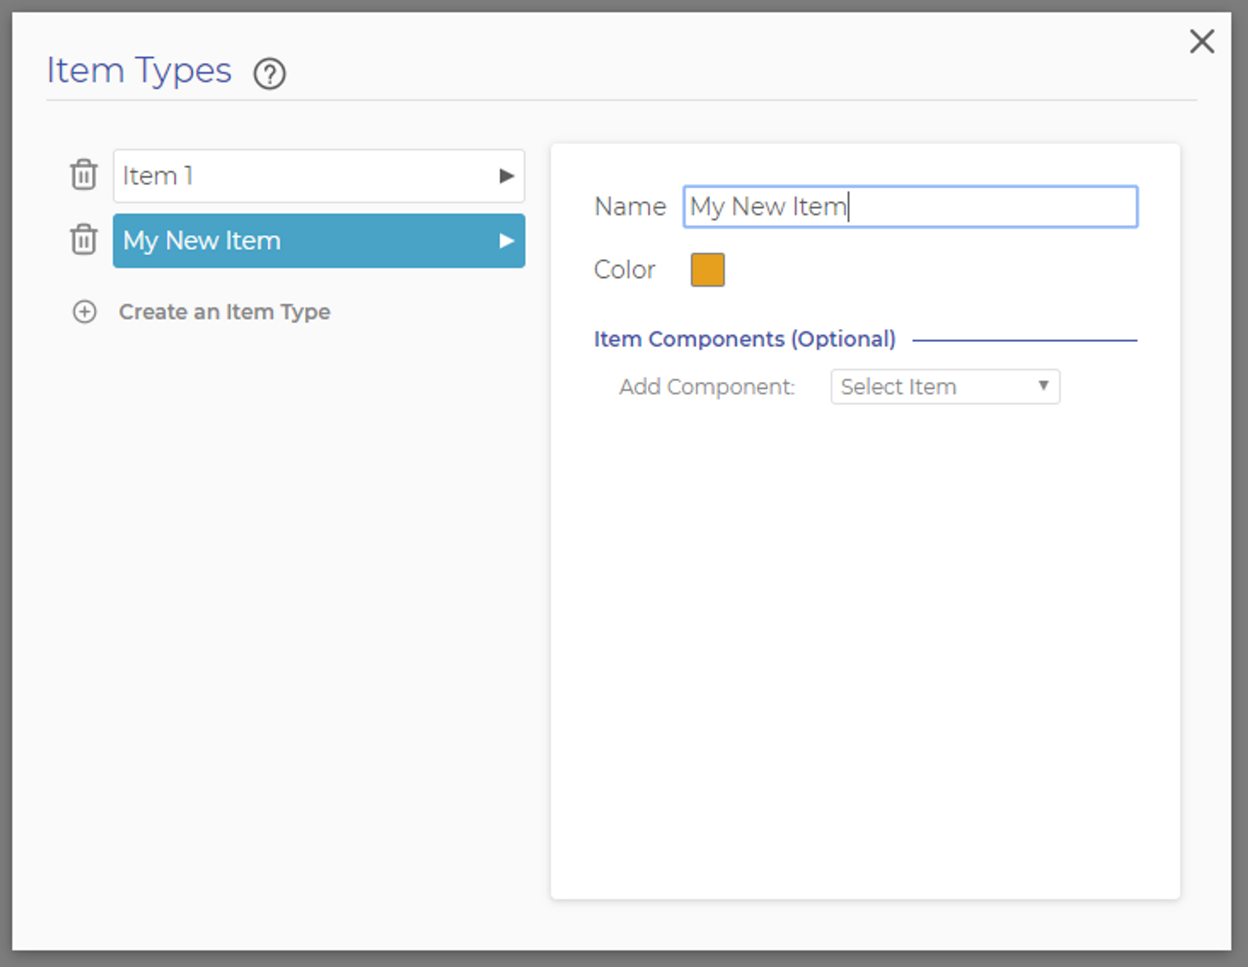Click the Color label text

pyautogui.click(x=624, y=270)
